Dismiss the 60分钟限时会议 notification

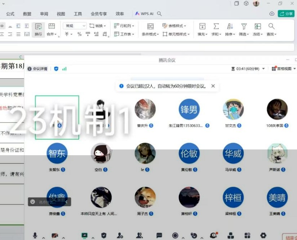(213, 86)
